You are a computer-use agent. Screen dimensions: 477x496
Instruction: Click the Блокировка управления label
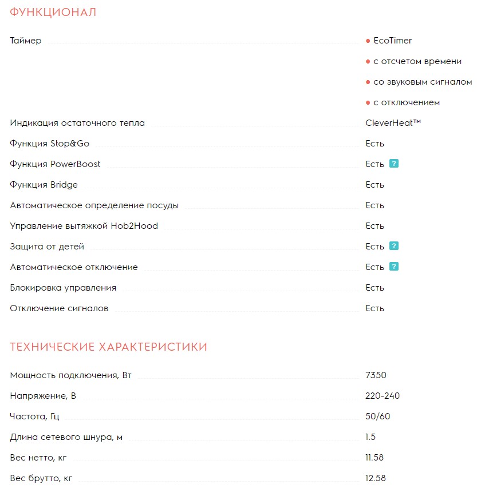[x=63, y=288]
